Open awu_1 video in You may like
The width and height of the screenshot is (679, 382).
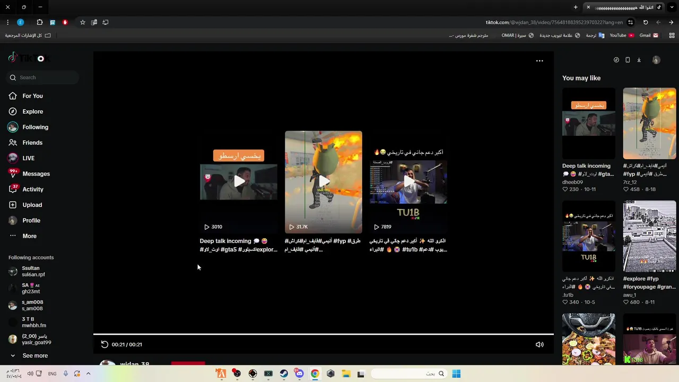point(649,236)
